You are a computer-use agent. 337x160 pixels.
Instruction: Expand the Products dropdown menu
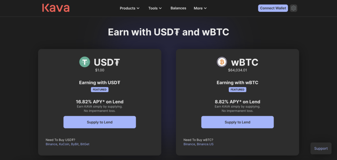[130, 8]
